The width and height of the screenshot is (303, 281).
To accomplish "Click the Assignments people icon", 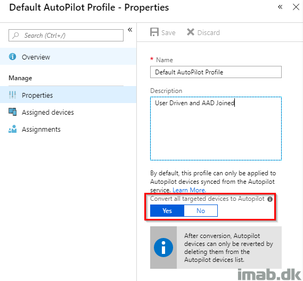I will pyautogui.click(x=13, y=129).
